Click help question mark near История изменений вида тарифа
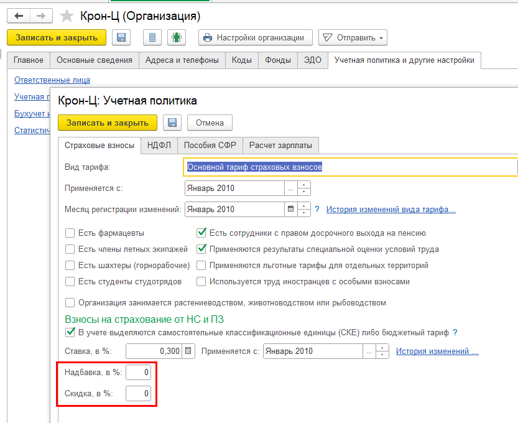 click(x=317, y=209)
